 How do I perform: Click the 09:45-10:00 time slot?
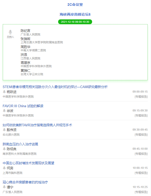click(140, 149)
